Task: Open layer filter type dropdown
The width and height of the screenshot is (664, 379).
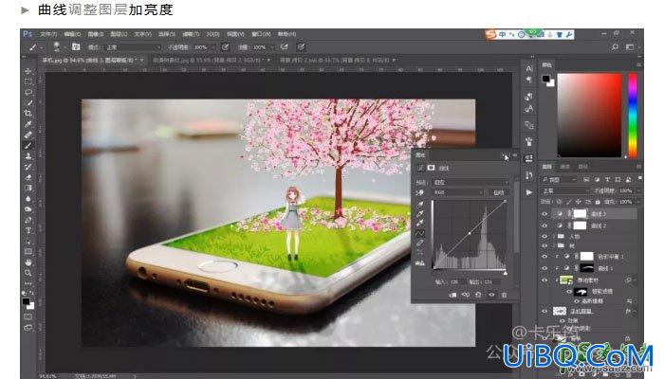Action: coord(560,180)
